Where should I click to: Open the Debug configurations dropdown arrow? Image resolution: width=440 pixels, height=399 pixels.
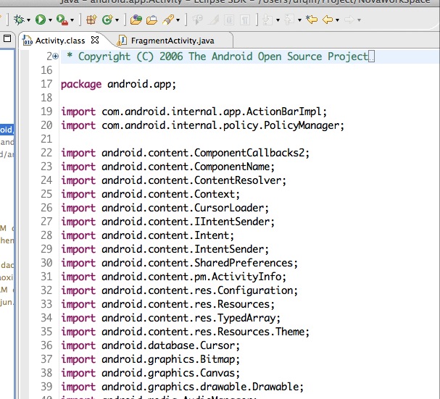28,20
